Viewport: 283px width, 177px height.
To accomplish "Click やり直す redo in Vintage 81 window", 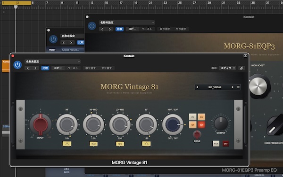I will (x=107, y=68).
